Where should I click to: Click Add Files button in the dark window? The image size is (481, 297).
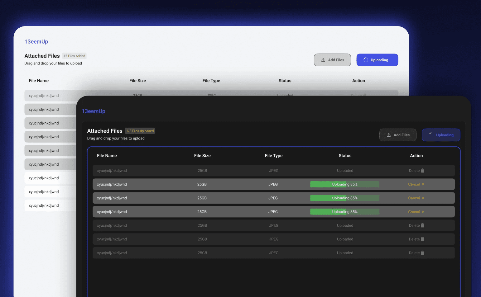[x=398, y=135]
